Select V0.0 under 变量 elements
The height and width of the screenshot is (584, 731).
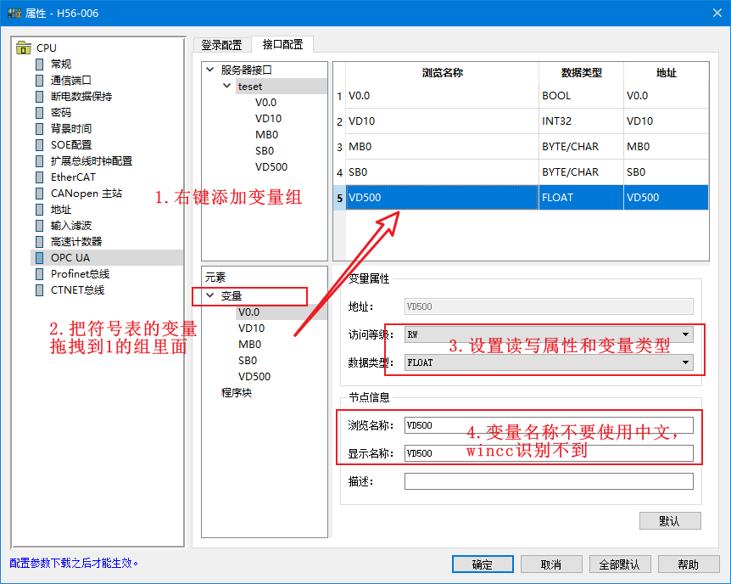249,312
